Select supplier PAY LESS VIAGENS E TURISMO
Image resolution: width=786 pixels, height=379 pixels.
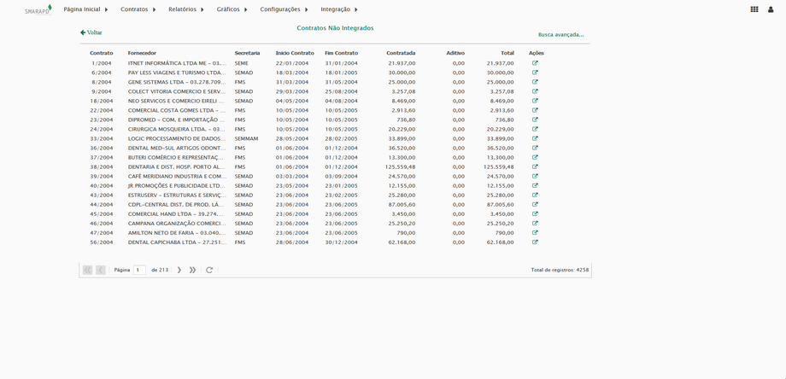click(177, 73)
